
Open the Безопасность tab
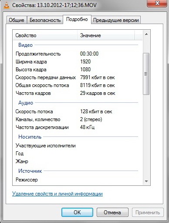pyautogui.click(x=45, y=20)
